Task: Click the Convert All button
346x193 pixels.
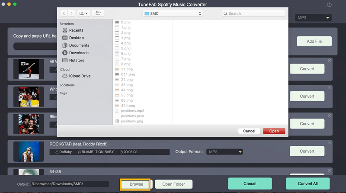Action: [308, 183]
